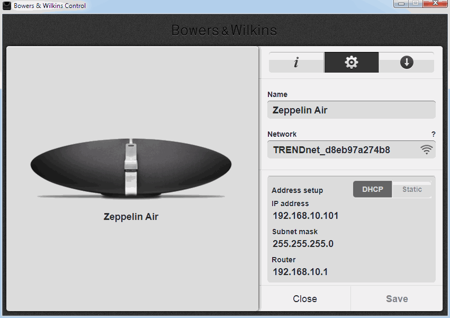The height and width of the screenshot is (318, 450).
Task: Open the firmware download arrow tab
Action: (407, 62)
